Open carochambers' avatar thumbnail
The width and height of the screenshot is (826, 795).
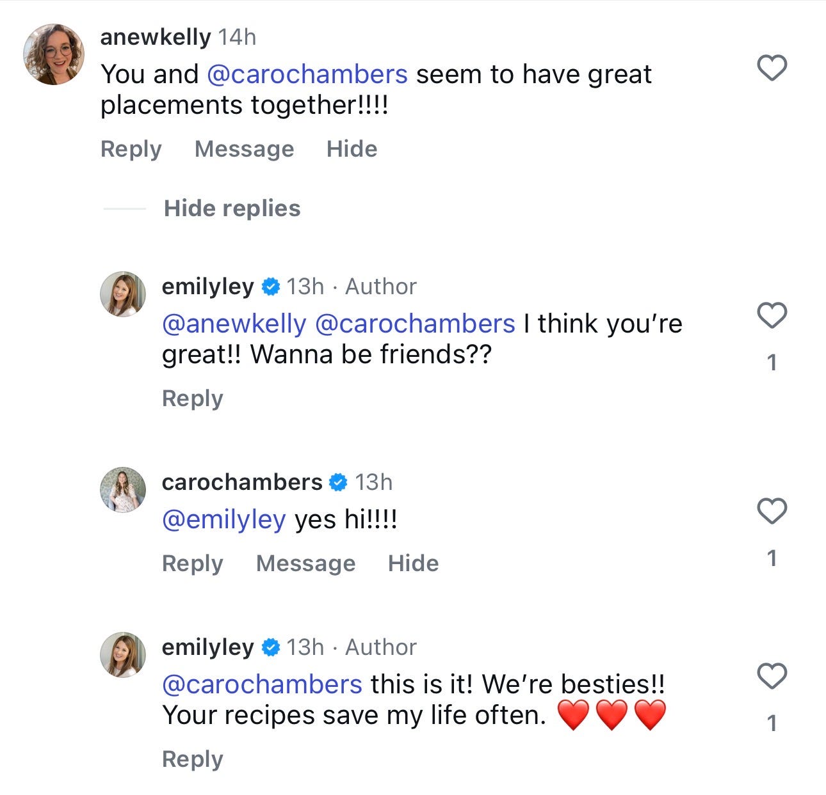tap(123, 490)
